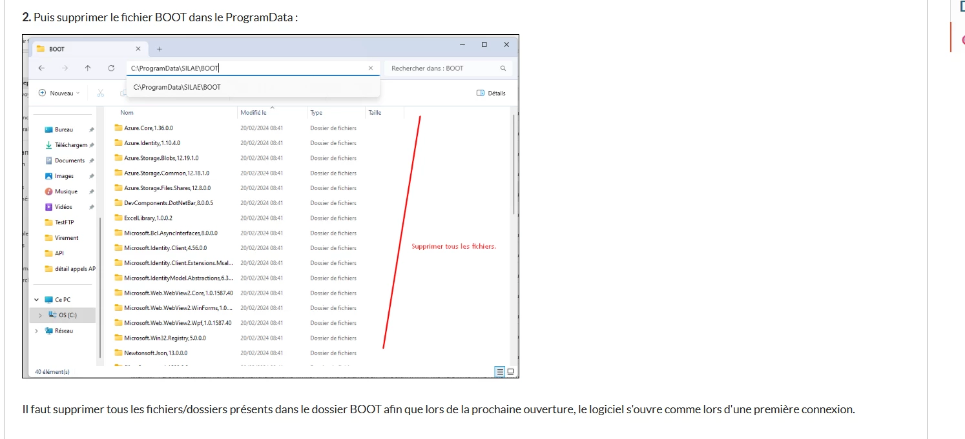Screen dimensions: 965x439
Task: Select the Microsoft.Bcl.AsyncInterfaces,8.0.0.0 folder name
Action: [x=171, y=233]
